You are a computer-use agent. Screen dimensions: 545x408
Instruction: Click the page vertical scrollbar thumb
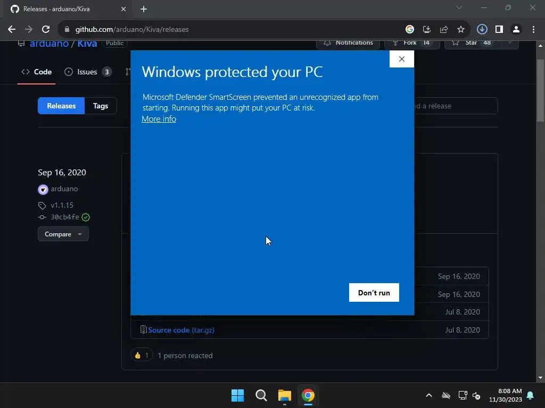coord(540,90)
